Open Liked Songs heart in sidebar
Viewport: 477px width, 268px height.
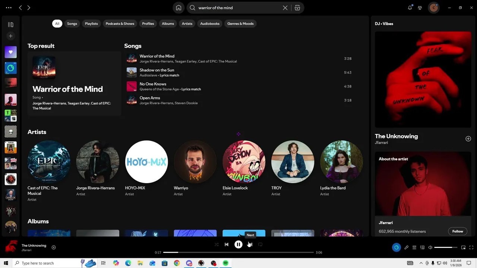click(x=10, y=52)
